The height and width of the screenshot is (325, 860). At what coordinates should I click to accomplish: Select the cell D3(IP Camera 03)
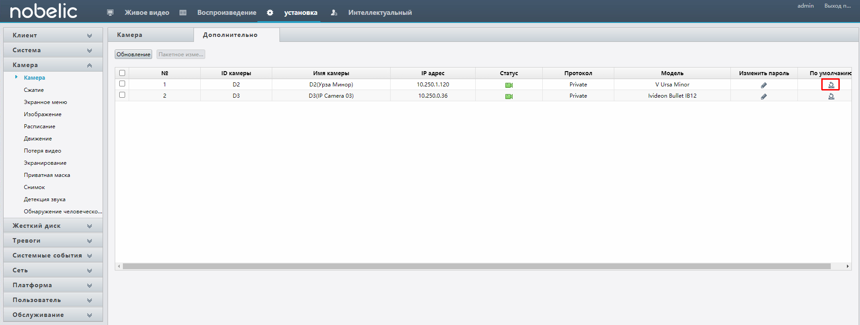click(x=331, y=95)
